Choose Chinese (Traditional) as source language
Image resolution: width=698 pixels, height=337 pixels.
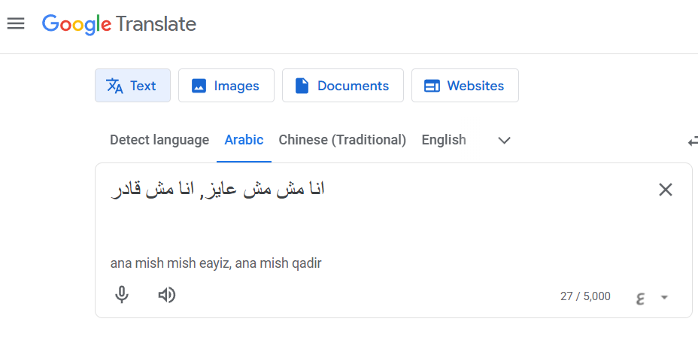point(342,140)
